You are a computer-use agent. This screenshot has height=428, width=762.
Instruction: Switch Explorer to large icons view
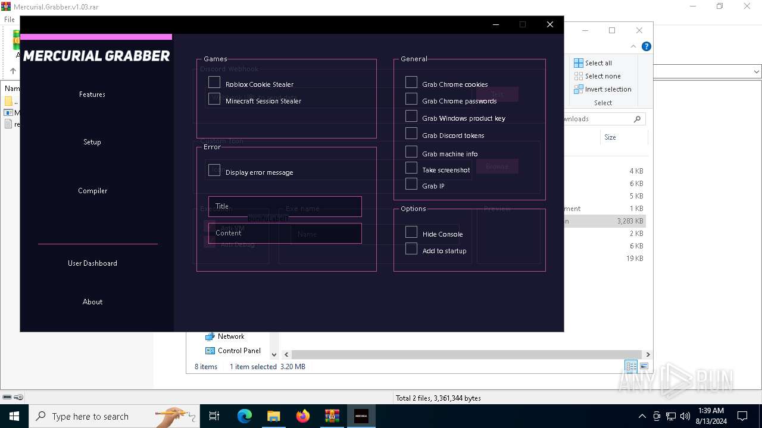click(x=644, y=367)
